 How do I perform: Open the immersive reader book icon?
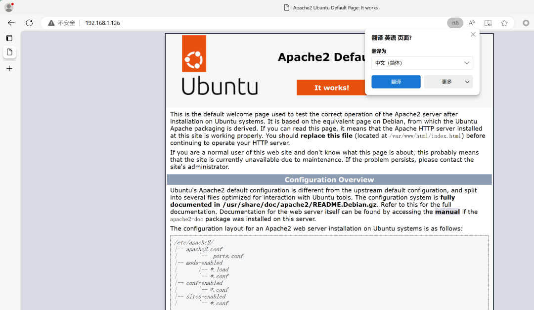pyautogui.click(x=488, y=23)
